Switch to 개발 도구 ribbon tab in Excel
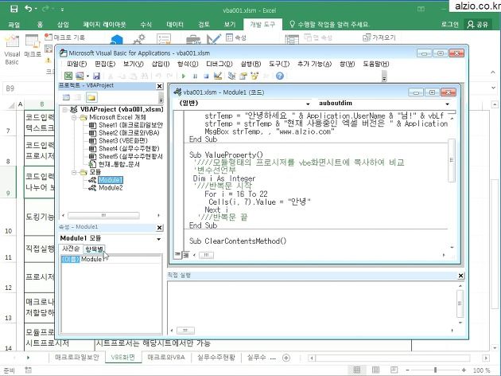This screenshot has height=376, width=501. click(262, 25)
